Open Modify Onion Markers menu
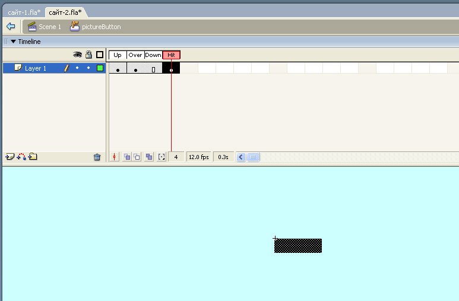This screenshot has width=459, height=301. [162, 157]
